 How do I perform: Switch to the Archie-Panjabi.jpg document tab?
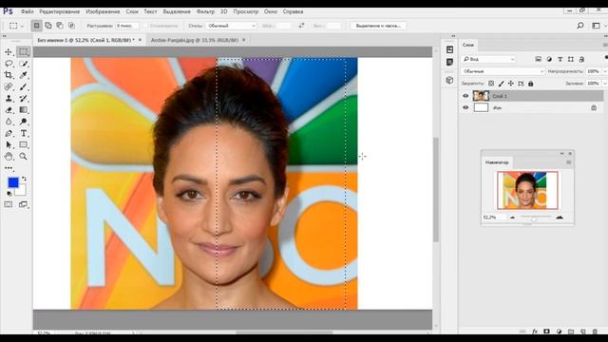pos(195,40)
